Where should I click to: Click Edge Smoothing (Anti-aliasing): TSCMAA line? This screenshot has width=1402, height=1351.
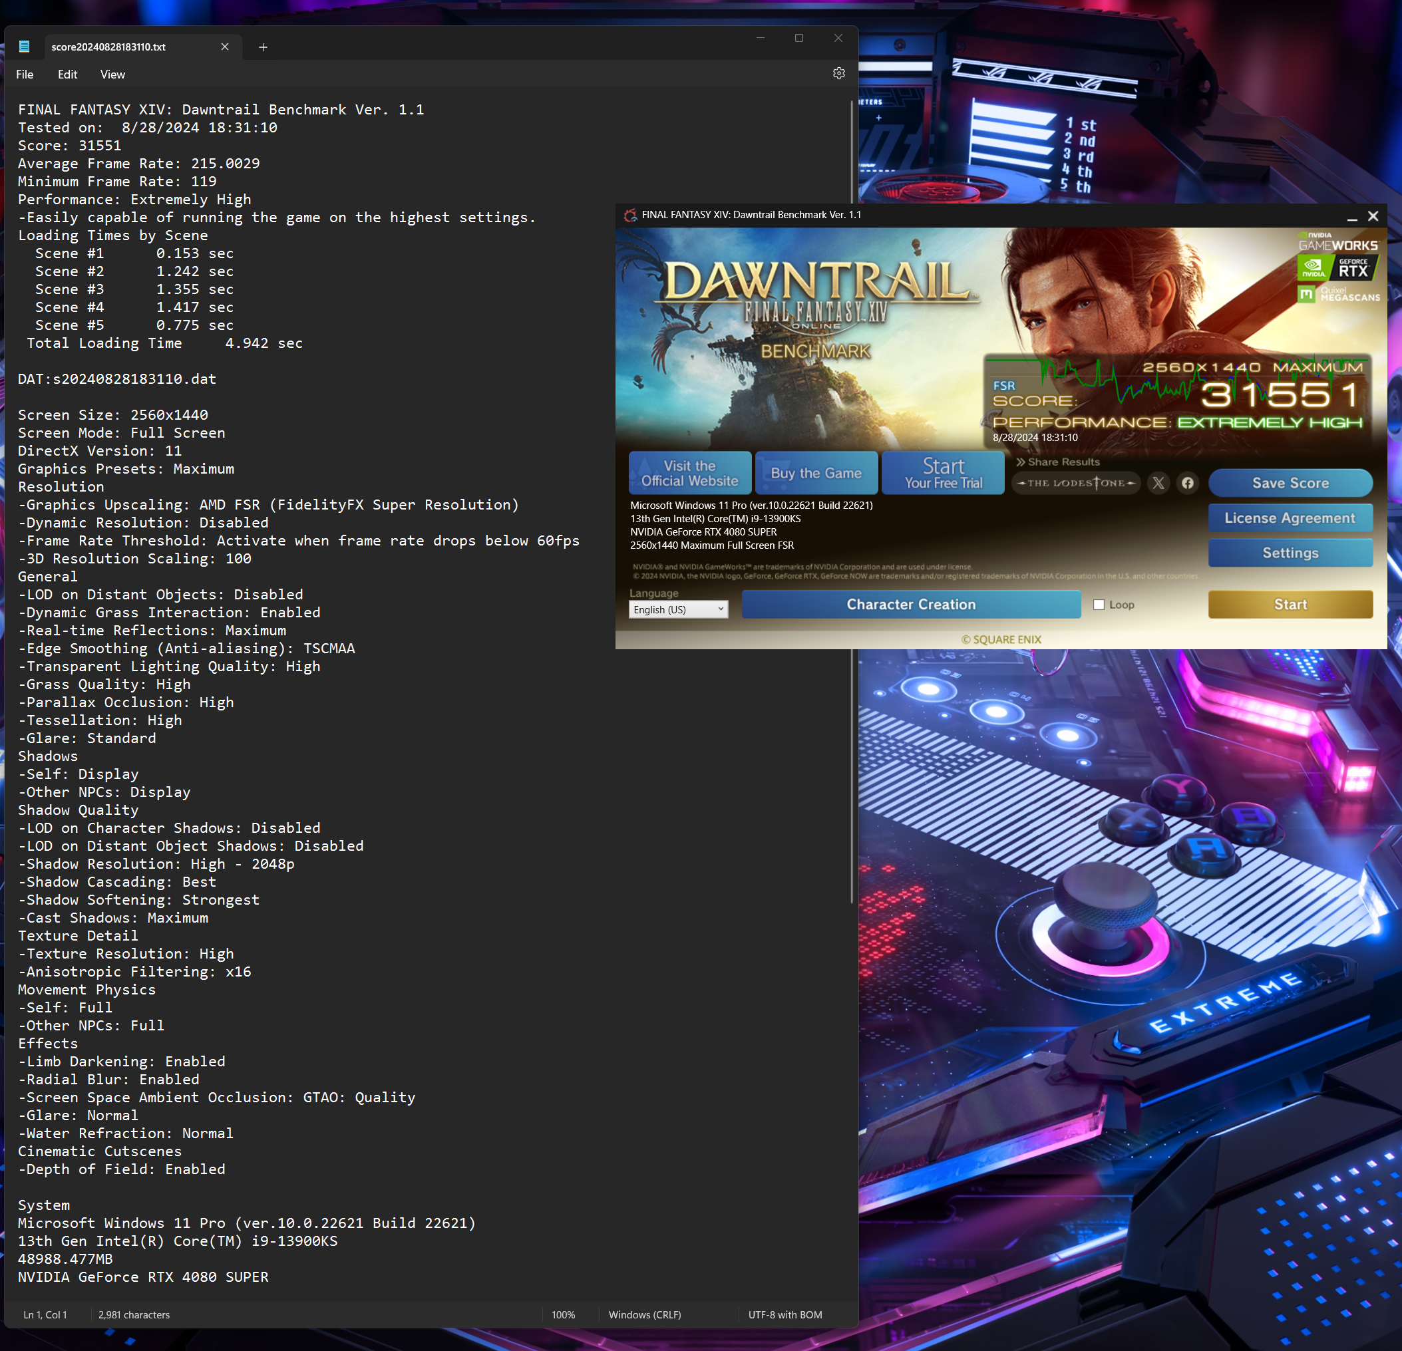[x=186, y=649]
